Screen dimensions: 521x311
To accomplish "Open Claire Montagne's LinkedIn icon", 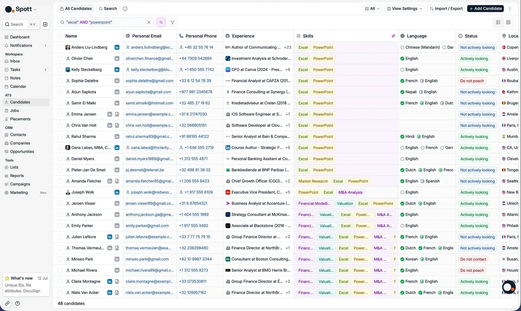I will point(110,281).
